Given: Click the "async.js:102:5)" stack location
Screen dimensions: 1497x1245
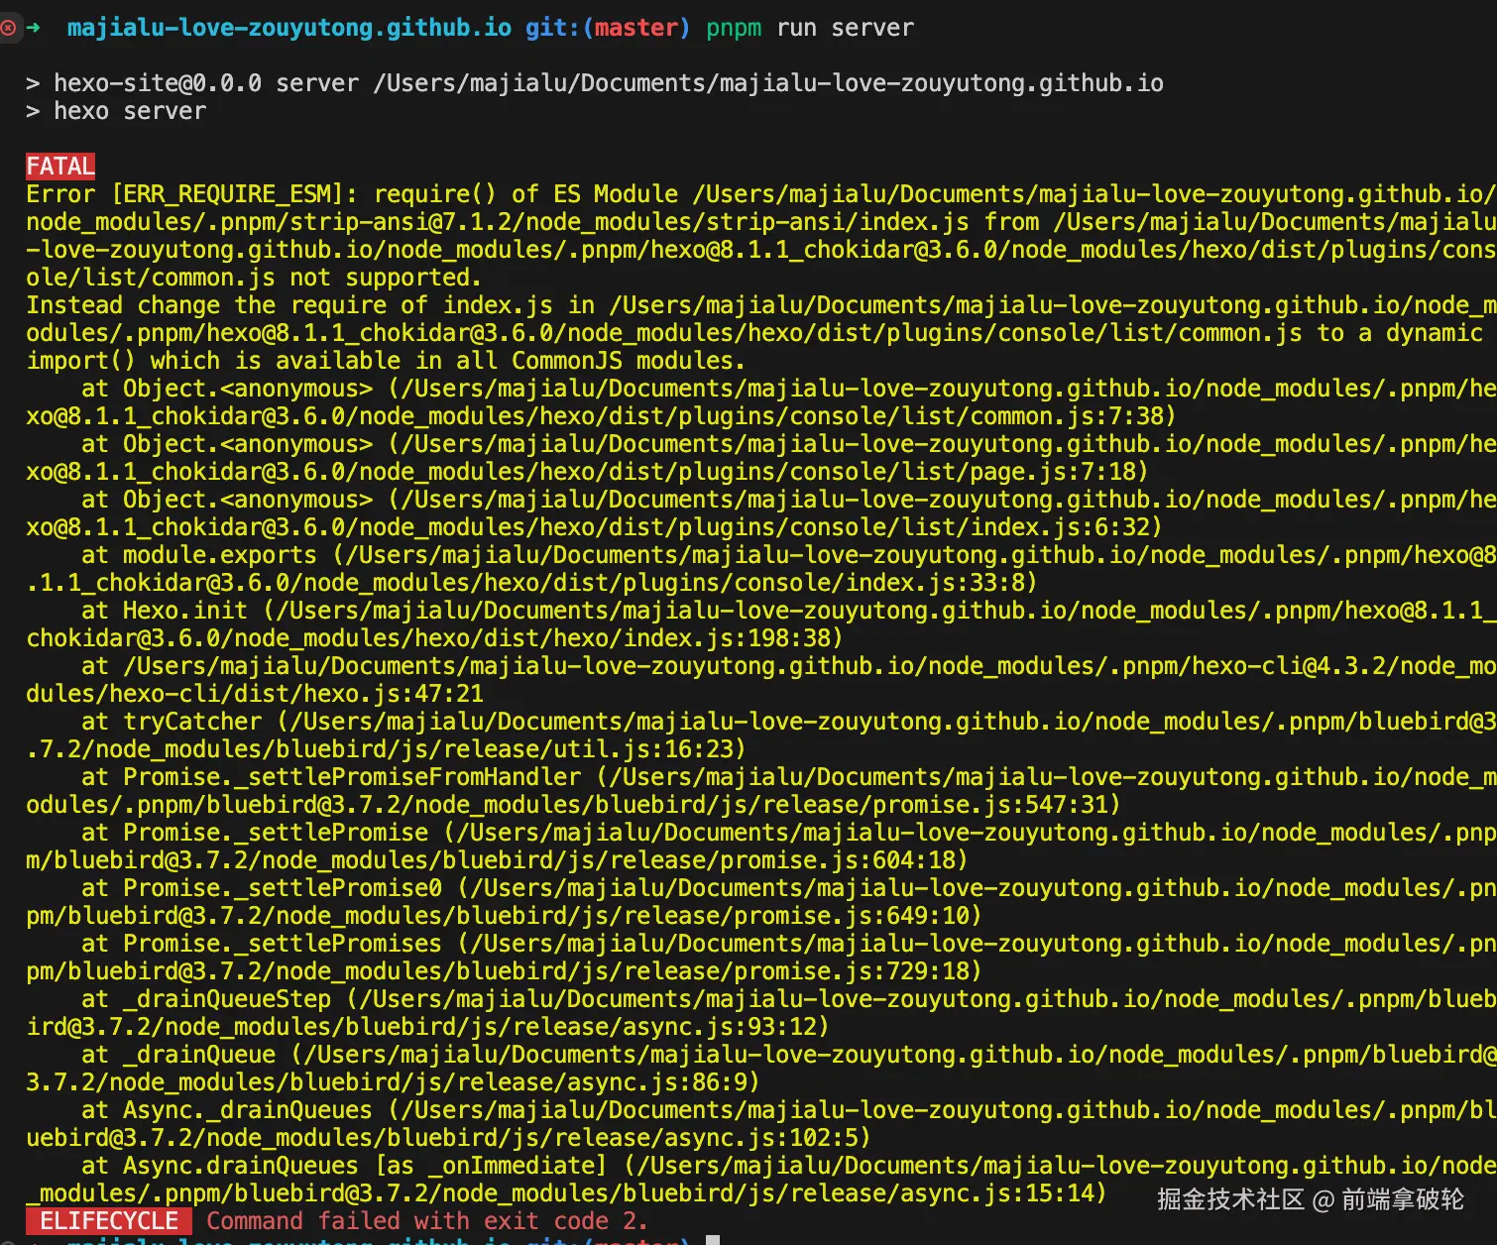Looking at the screenshot, I should tap(767, 1138).
